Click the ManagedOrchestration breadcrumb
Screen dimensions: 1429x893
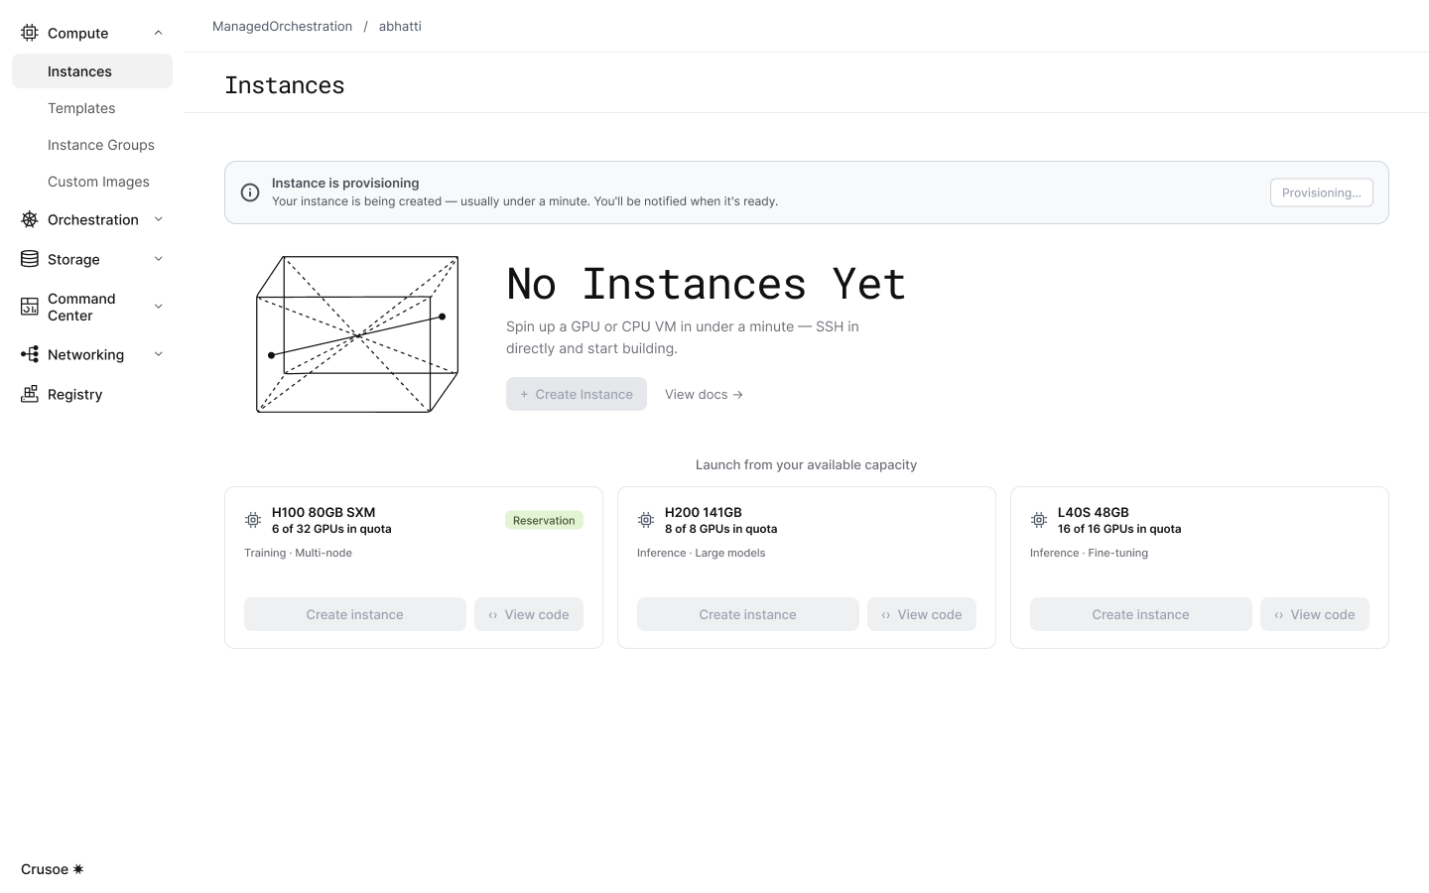point(282,26)
